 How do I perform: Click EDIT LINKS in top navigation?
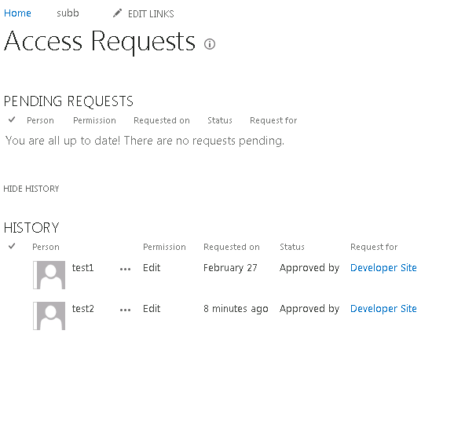[x=151, y=13]
